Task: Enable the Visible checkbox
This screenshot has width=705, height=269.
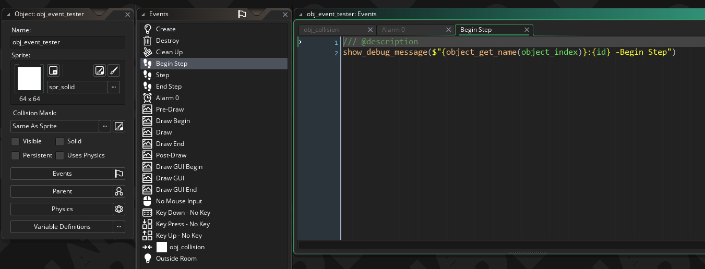Action: pos(16,141)
